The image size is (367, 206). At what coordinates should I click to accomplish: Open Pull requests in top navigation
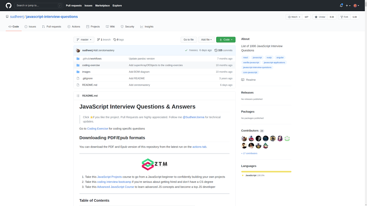(74, 5)
